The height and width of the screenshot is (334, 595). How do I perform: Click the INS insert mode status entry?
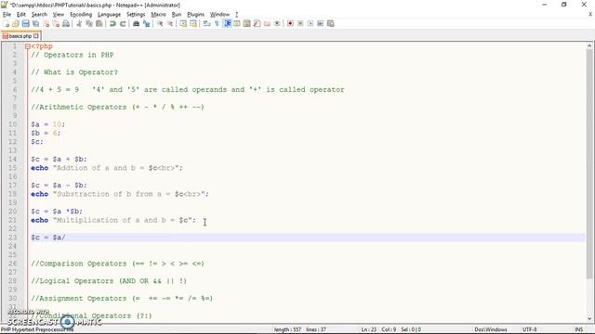579,329
